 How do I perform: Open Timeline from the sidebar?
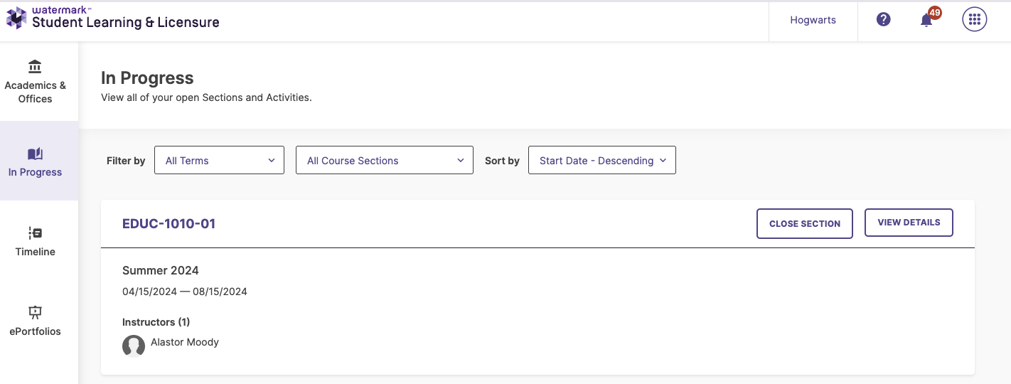(39, 240)
